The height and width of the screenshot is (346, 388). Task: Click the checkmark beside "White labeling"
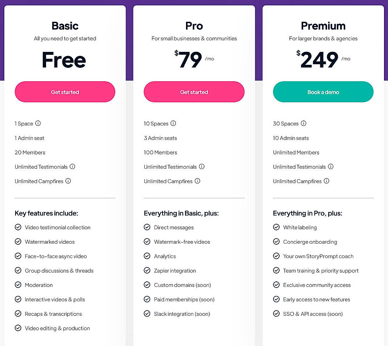[x=276, y=227]
